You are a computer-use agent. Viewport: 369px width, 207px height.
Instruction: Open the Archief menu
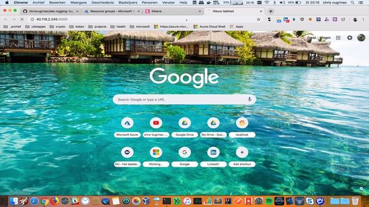point(39,2)
